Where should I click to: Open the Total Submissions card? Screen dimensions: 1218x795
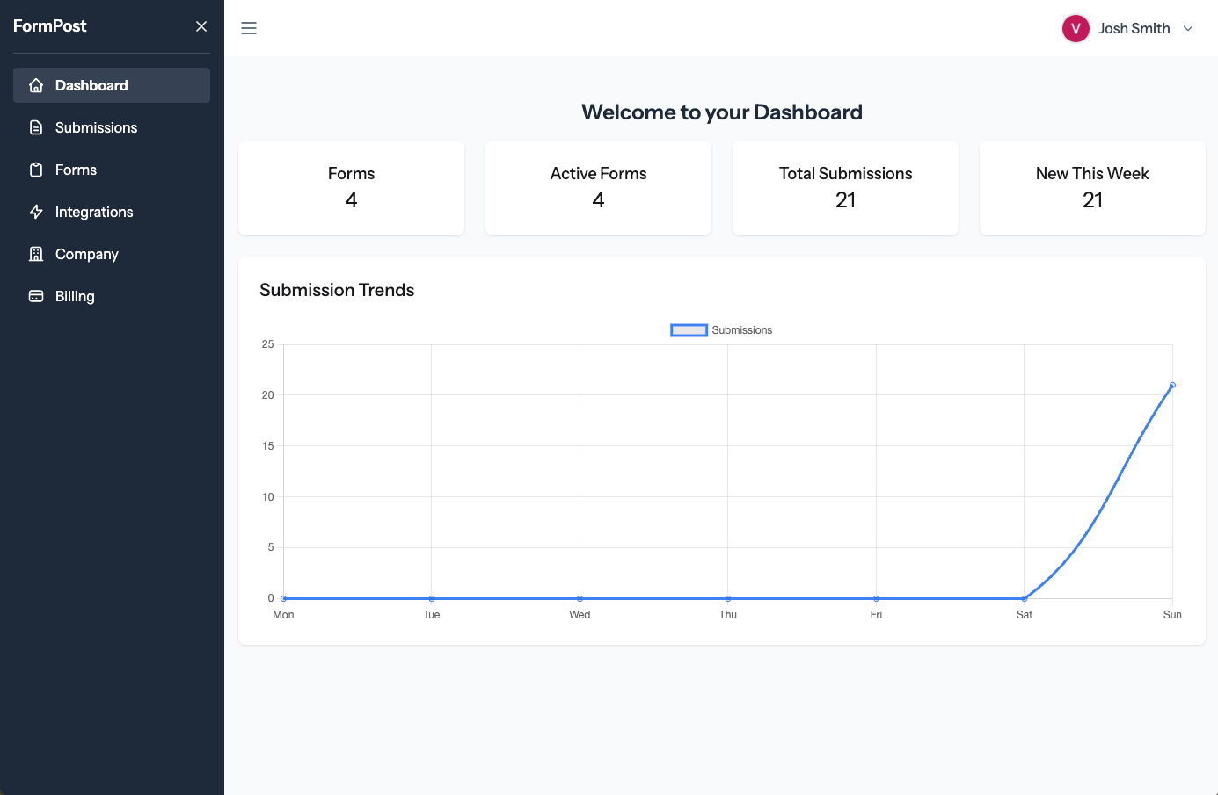click(845, 188)
